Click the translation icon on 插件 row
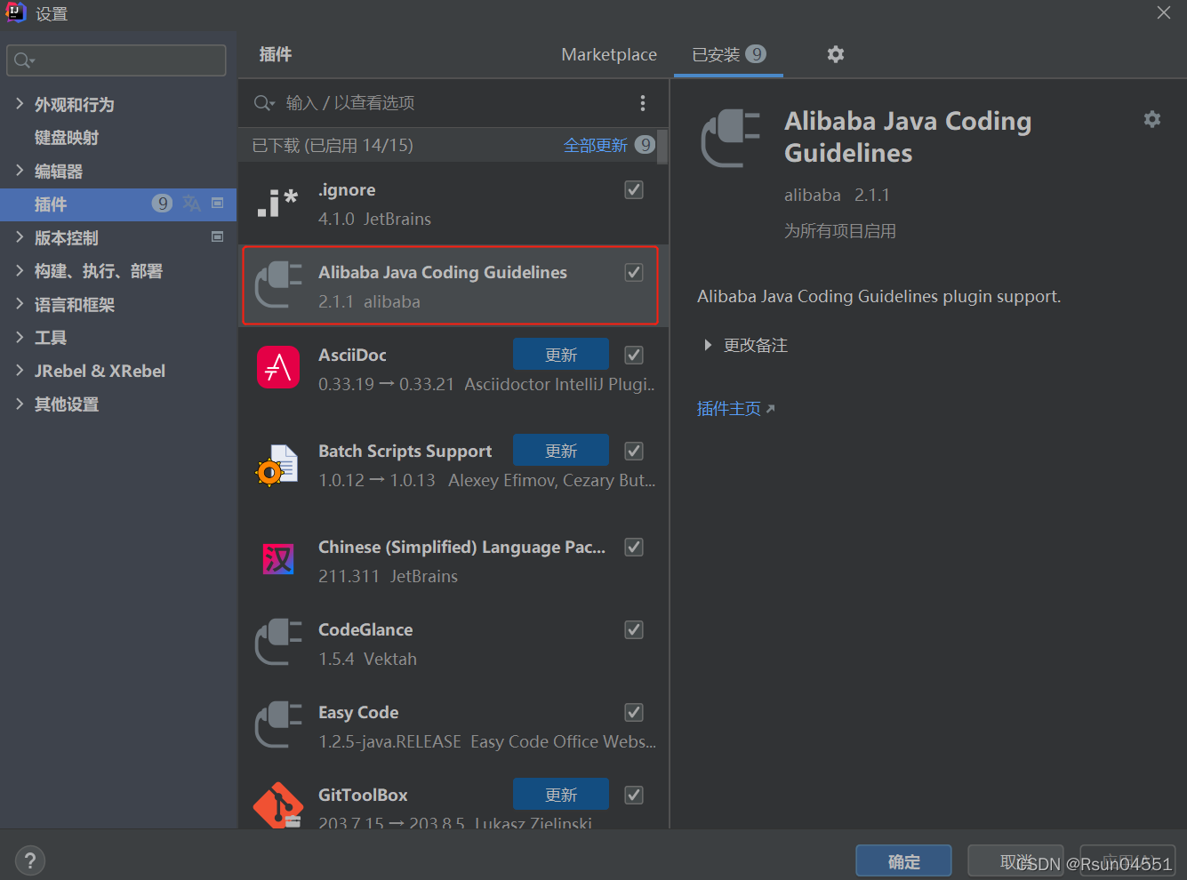The width and height of the screenshot is (1187, 880). tap(191, 204)
